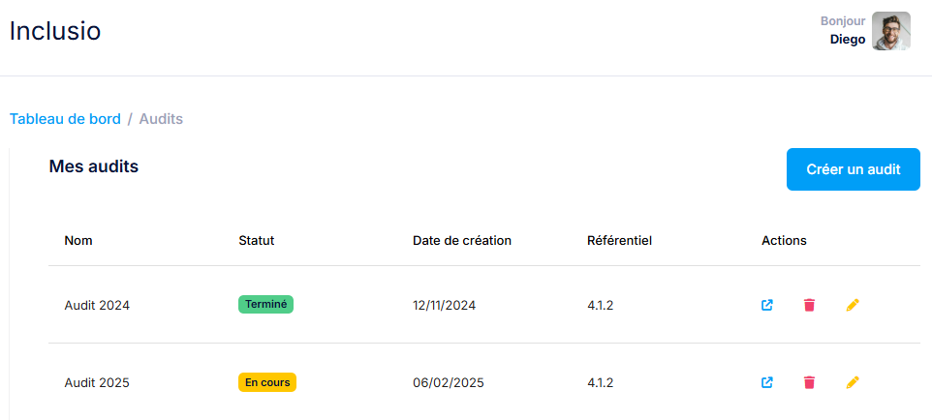932x420 pixels.
Task: Delete Audit 2025 using trash icon
Action: click(x=809, y=382)
